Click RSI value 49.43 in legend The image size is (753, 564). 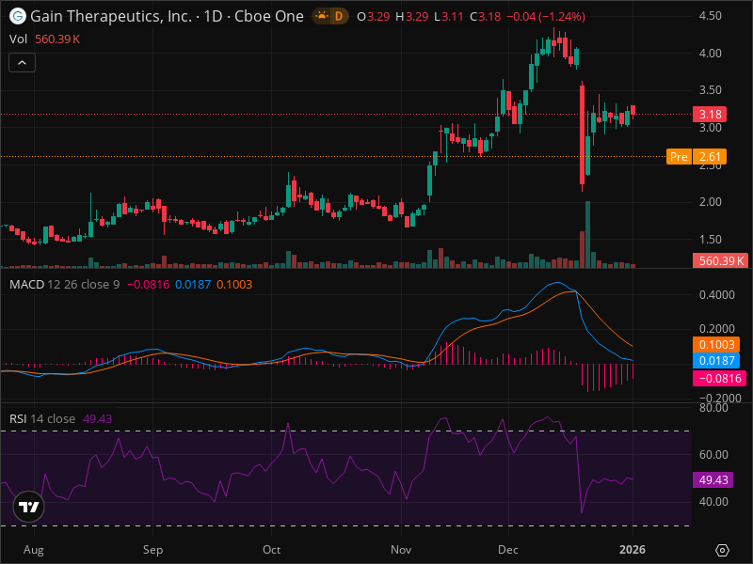[98, 418]
